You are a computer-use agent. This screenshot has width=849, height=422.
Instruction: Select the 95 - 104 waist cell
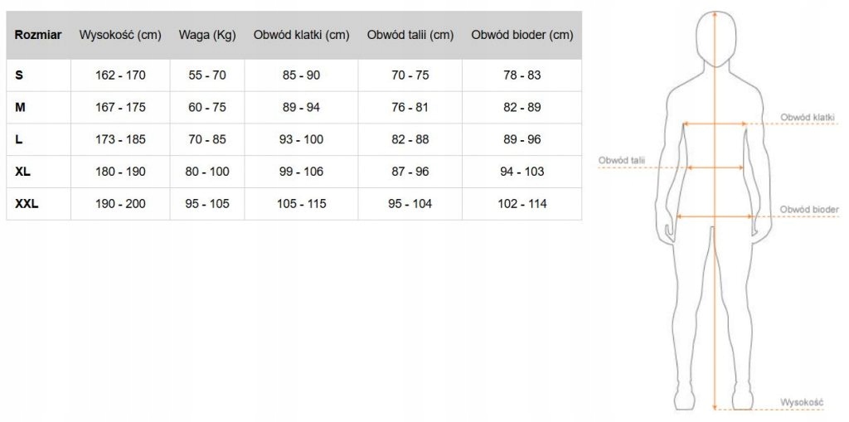pyautogui.click(x=410, y=204)
